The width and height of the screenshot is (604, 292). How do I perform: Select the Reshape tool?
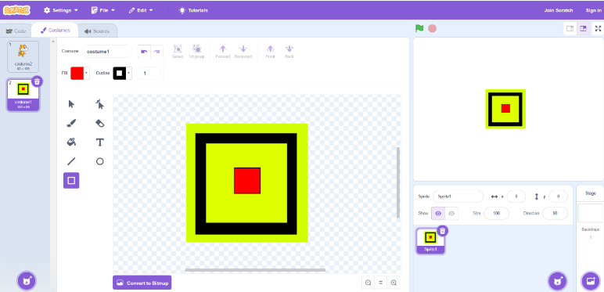tap(100, 104)
